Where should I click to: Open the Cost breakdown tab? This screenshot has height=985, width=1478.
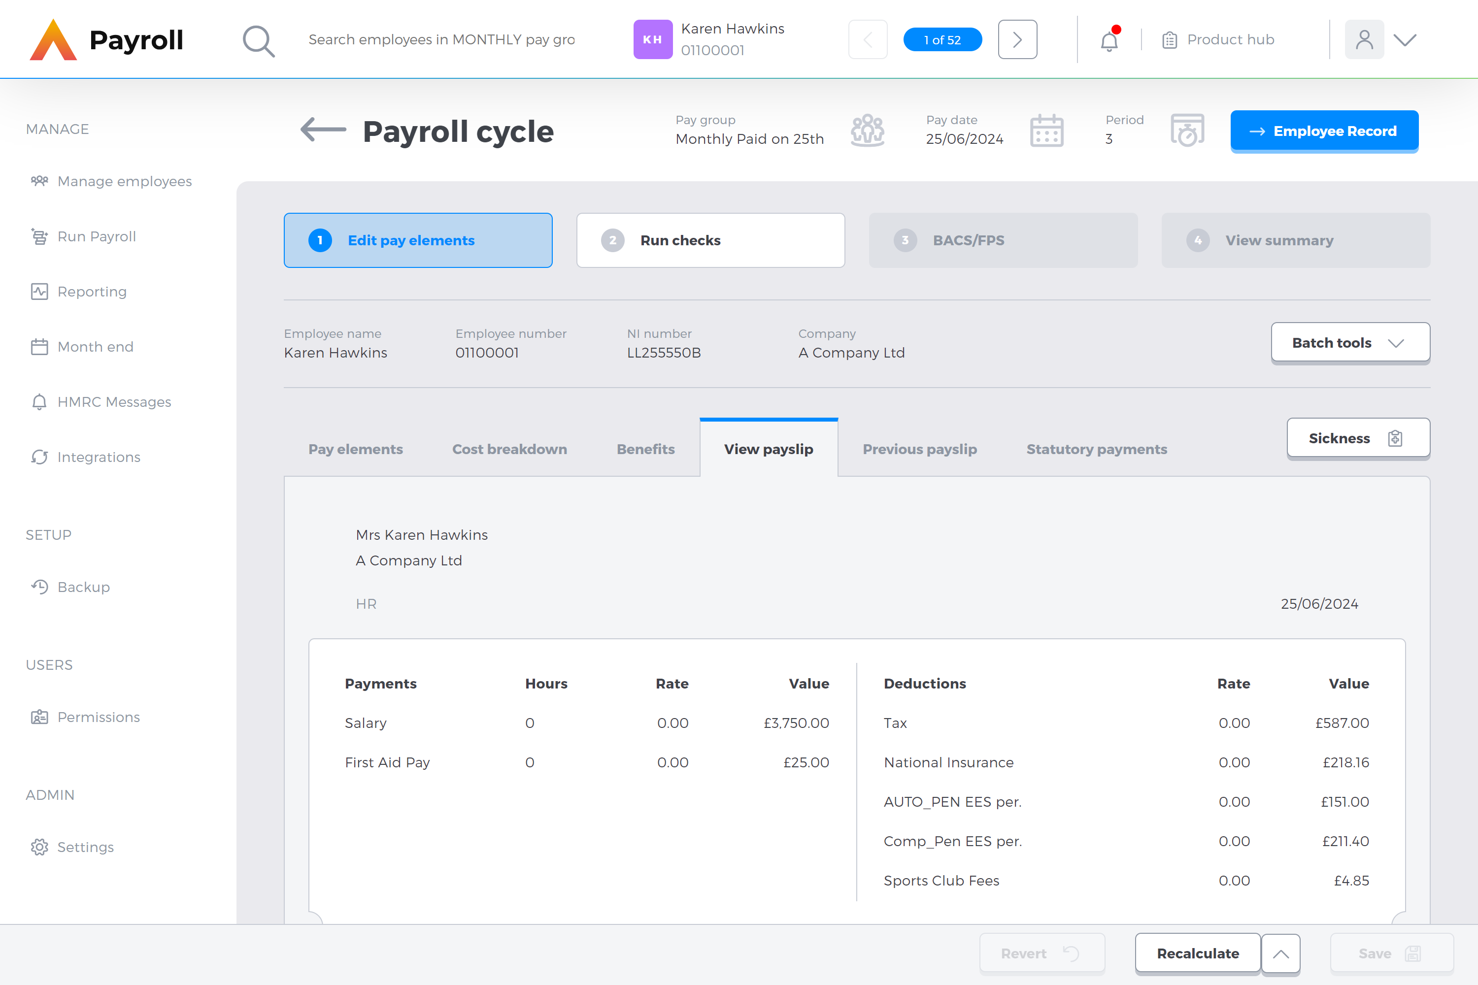509,449
